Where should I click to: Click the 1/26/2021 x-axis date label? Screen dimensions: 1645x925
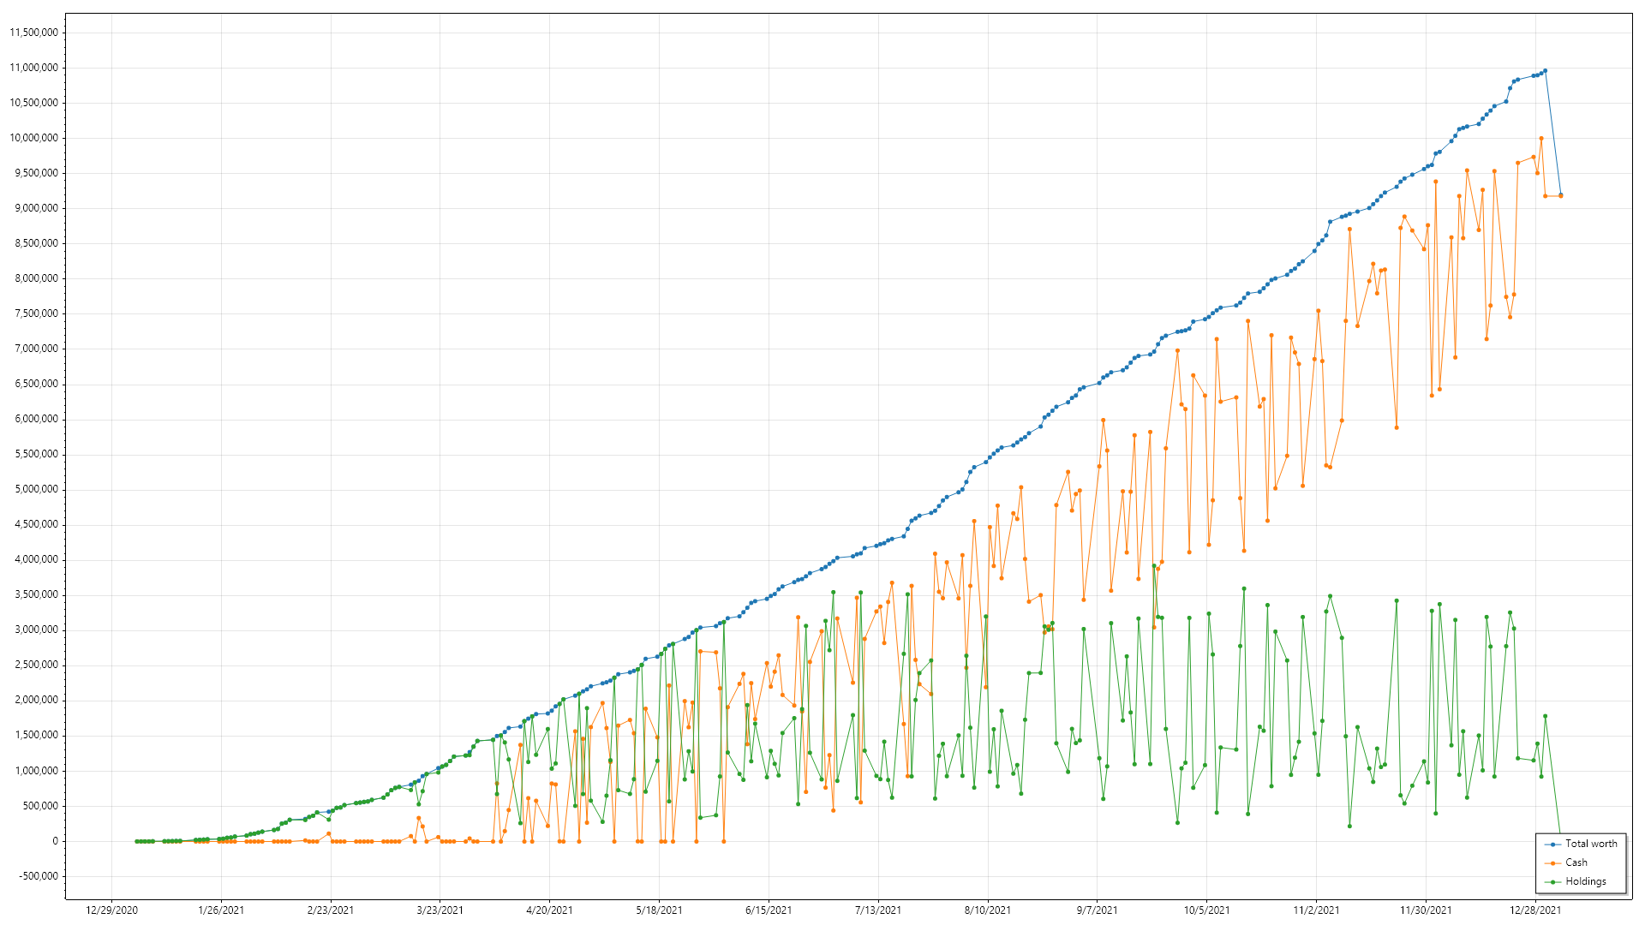point(221,910)
